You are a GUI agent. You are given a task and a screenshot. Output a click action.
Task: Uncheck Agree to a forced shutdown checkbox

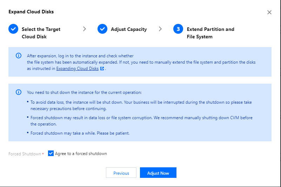tap(51, 153)
